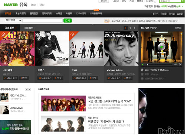
Task: Go to next recommendation with right arrow
Action: tap(30, 89)
